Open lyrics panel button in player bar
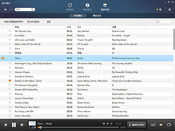 (x=153, y=125)
